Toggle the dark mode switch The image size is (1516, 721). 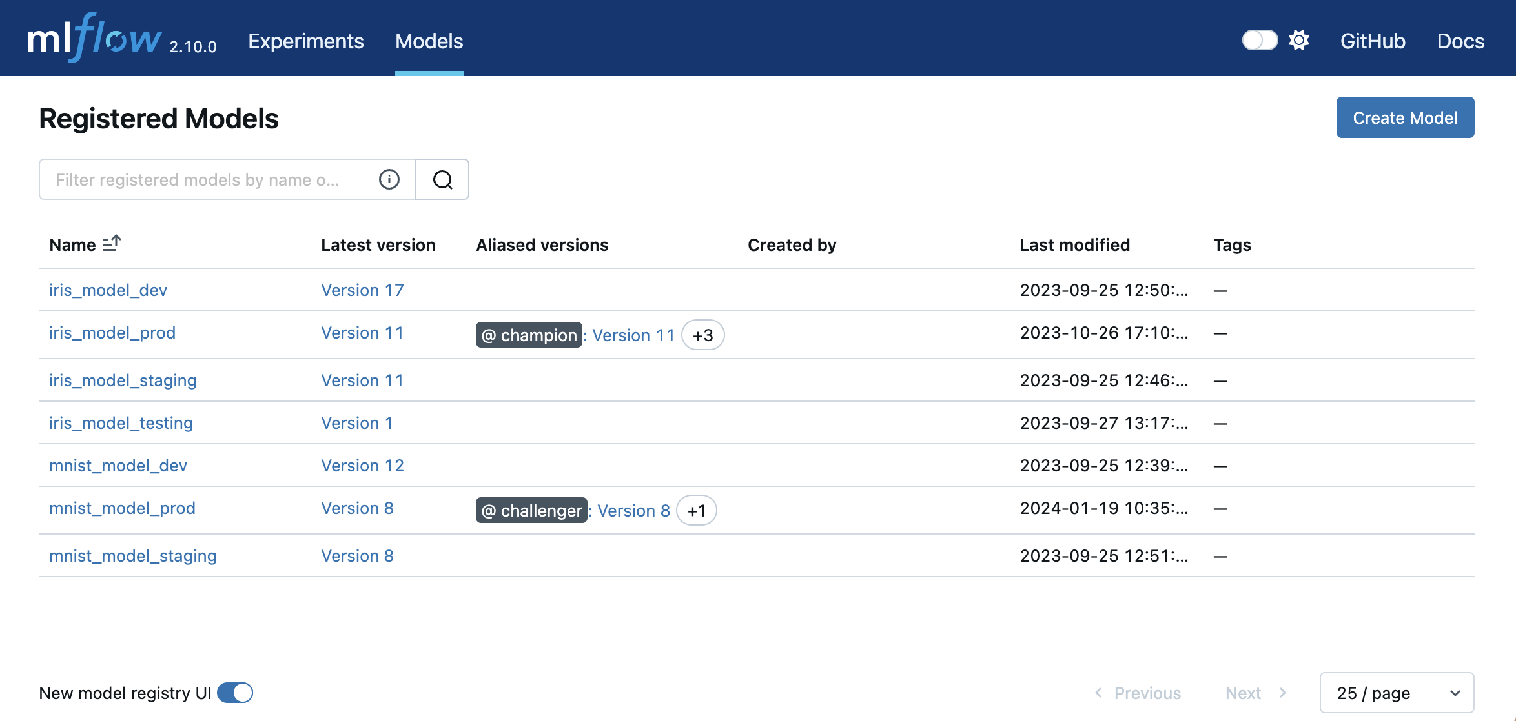coord(1259,40)
